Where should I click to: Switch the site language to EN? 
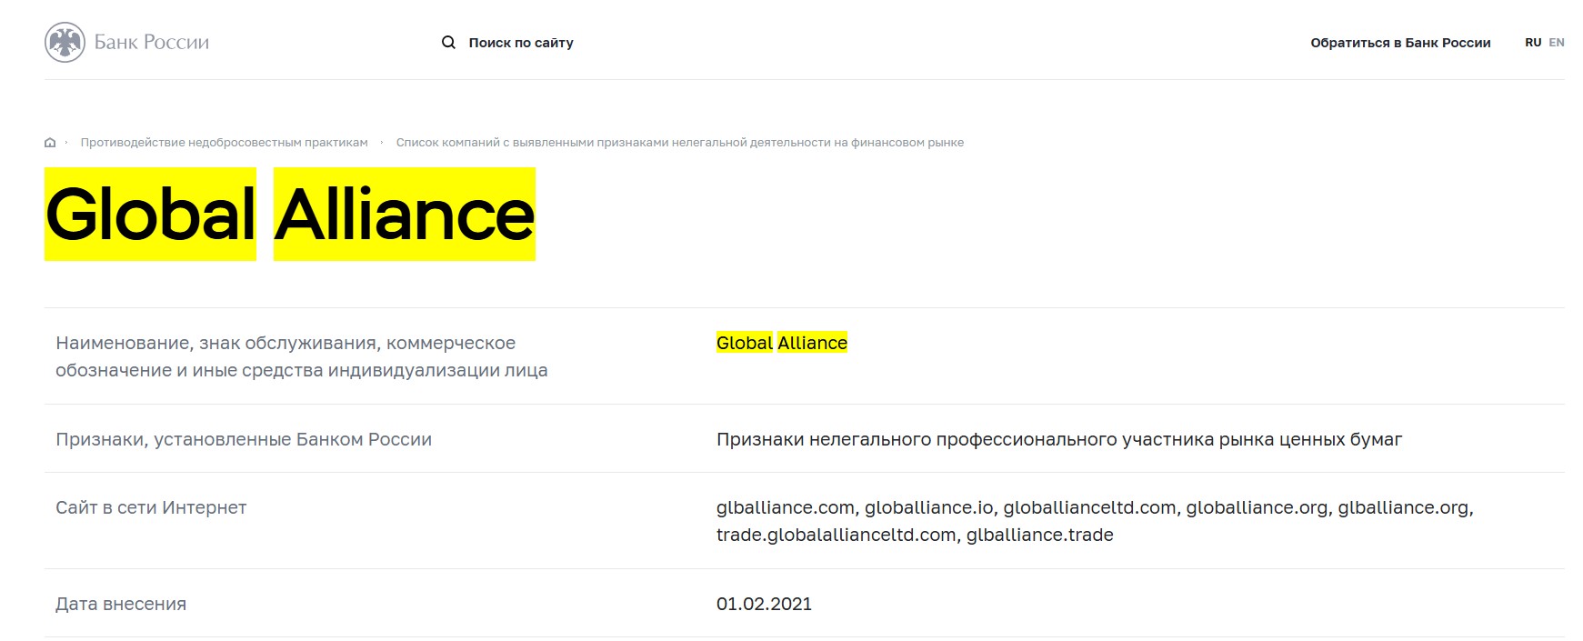click(x=1558, y=42)
